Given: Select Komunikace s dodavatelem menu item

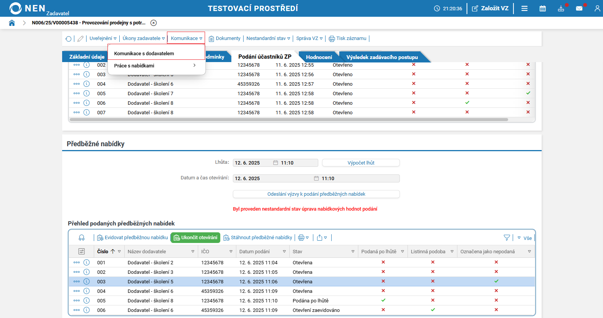Looking at the screenshot, I should (x=144, y=54).
